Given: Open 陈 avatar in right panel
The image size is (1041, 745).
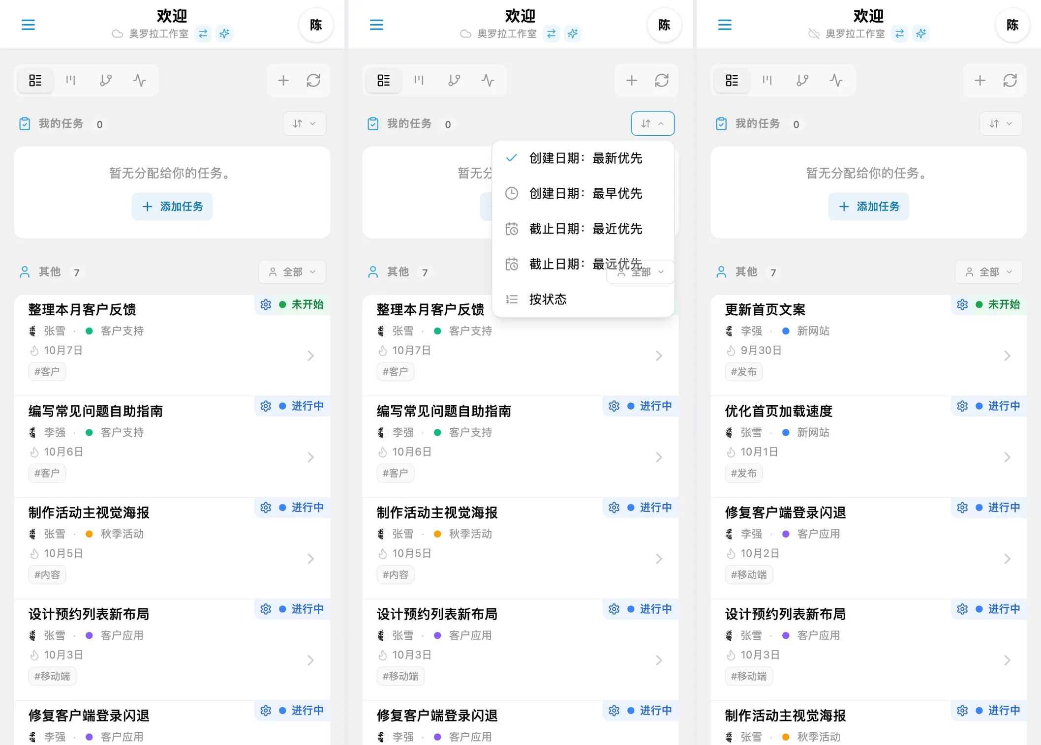Looking at the screenshot, I should click(1012, 25).
